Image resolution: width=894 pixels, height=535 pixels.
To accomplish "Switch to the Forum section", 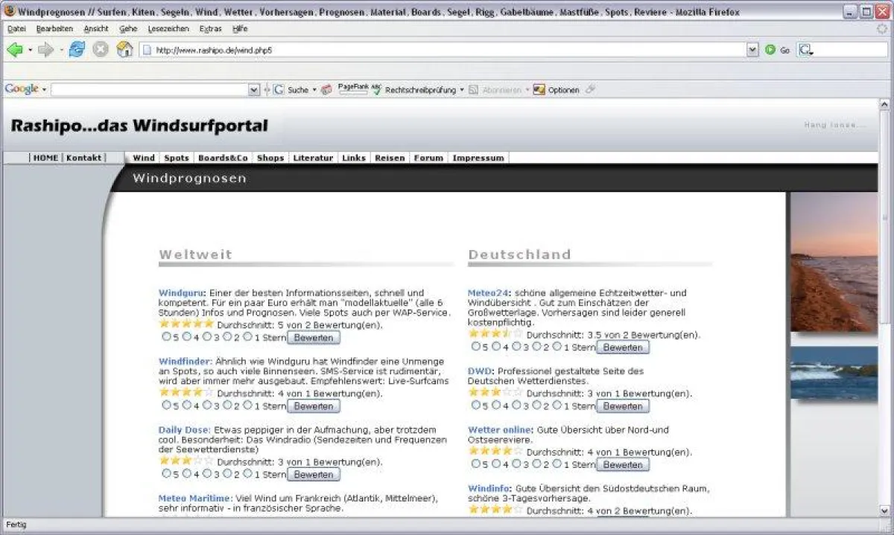I will [x=428, y=158].
